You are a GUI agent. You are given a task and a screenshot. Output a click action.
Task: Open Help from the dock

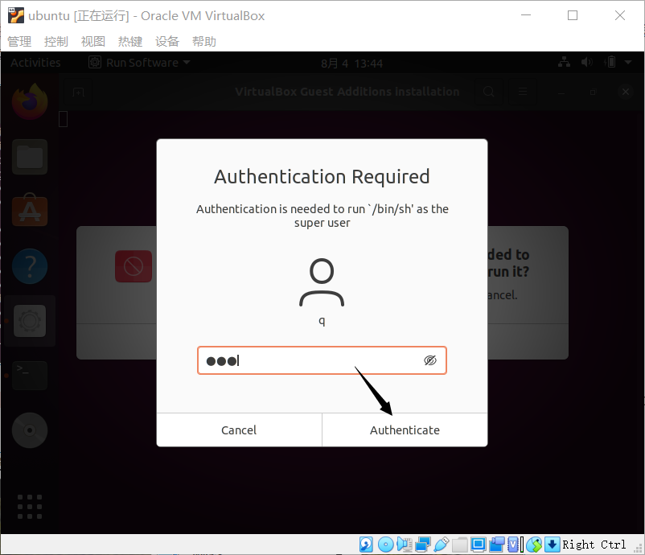coord(30,266)
